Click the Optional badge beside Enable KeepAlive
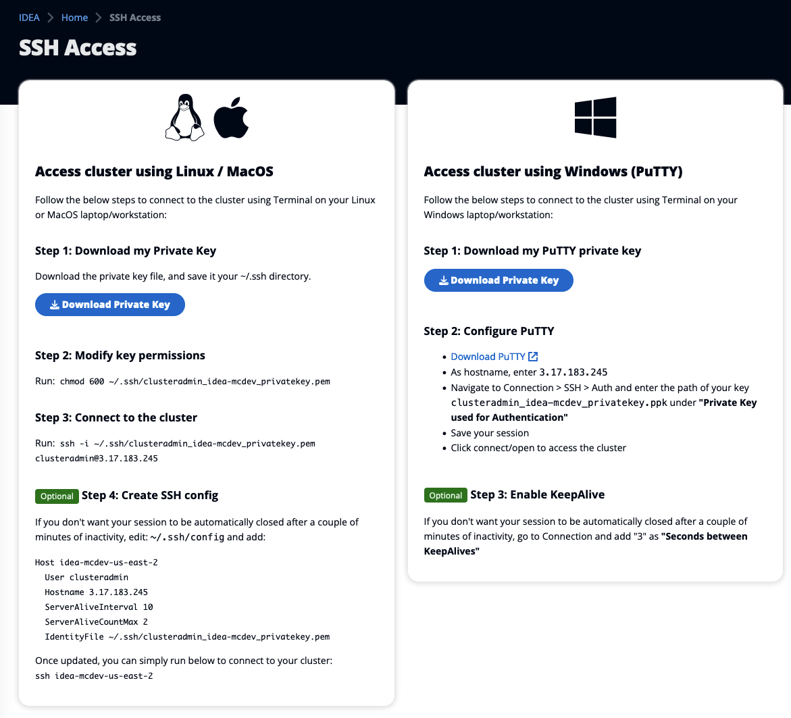The image size is (791, 718). click(446, 495)
